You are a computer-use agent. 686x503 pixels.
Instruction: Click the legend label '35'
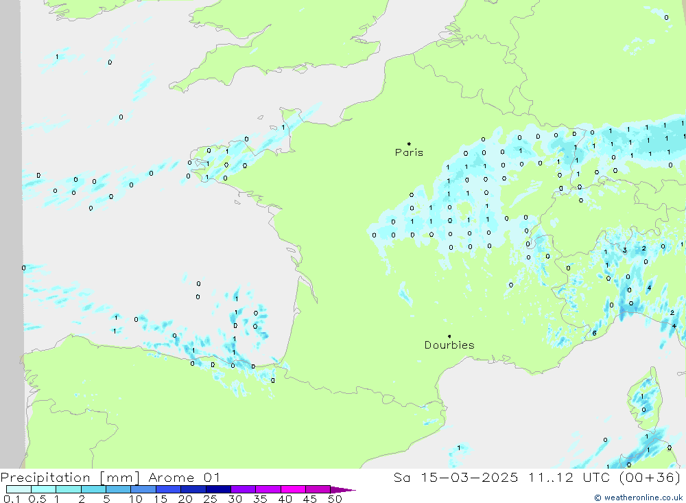(x=260, y=499)
